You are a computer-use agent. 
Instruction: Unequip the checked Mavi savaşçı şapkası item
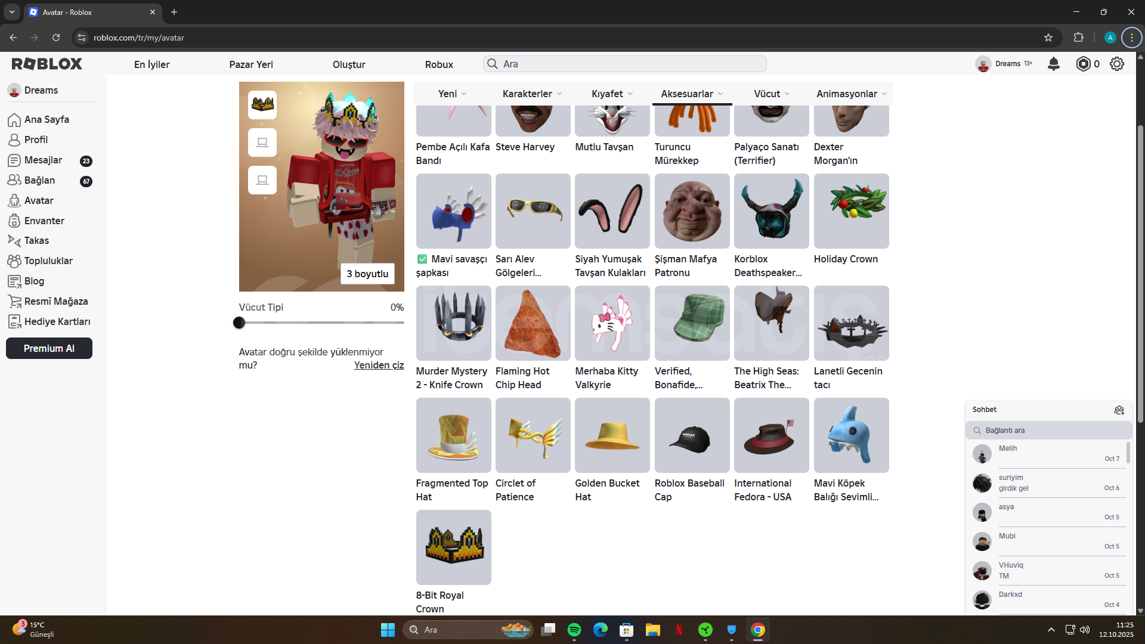pyautogui.click(x=453, y=212)
